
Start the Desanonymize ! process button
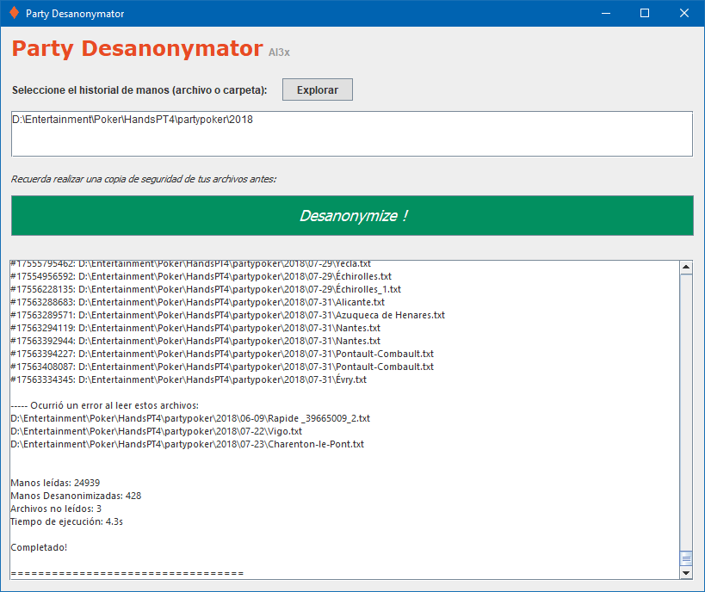pos(353,215)
